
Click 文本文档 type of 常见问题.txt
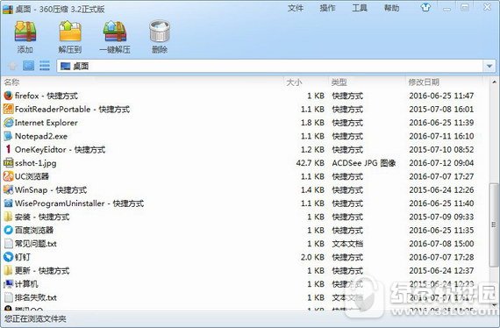click(347, 244)
